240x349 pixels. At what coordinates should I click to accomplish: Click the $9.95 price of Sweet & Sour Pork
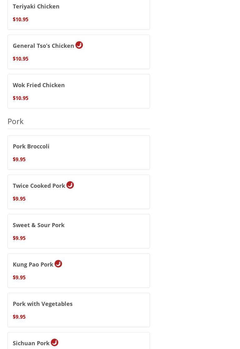(19, 238)
